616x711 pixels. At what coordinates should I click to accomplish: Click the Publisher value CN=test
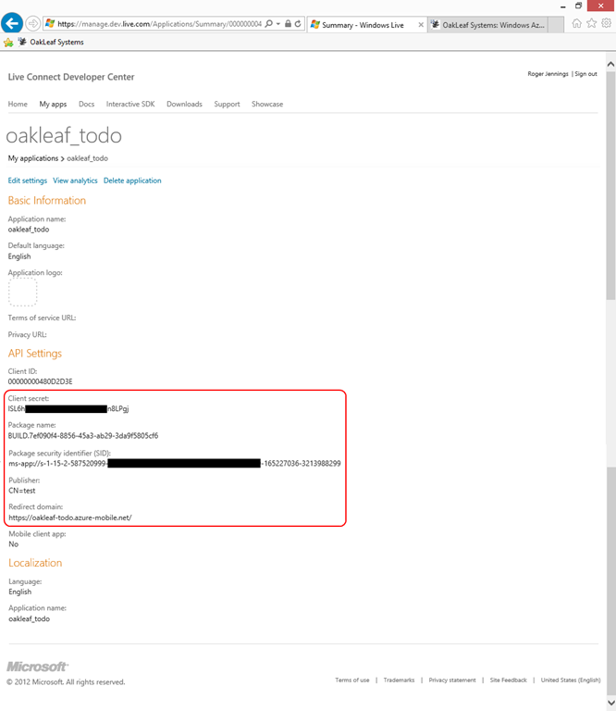coord(22,491)
